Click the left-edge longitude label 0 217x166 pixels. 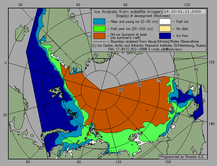coord(5,63)
